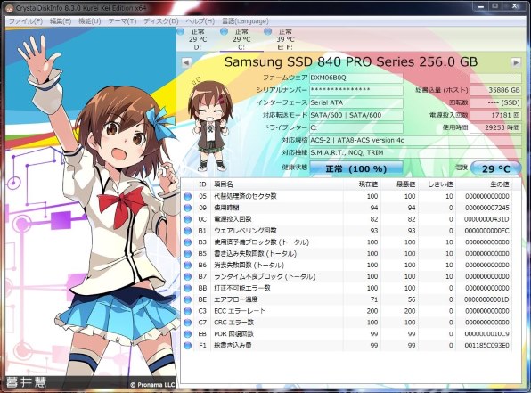The height and width of the screenshot is (393, 531).
Task: Click the status icon for attribute BB
Action: pyautogui.click(x=187, y=289)
